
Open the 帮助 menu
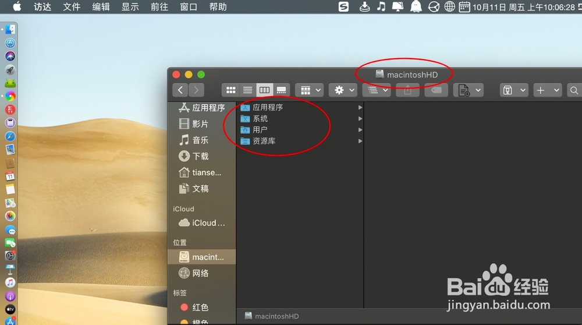click(x=218, y=6)
